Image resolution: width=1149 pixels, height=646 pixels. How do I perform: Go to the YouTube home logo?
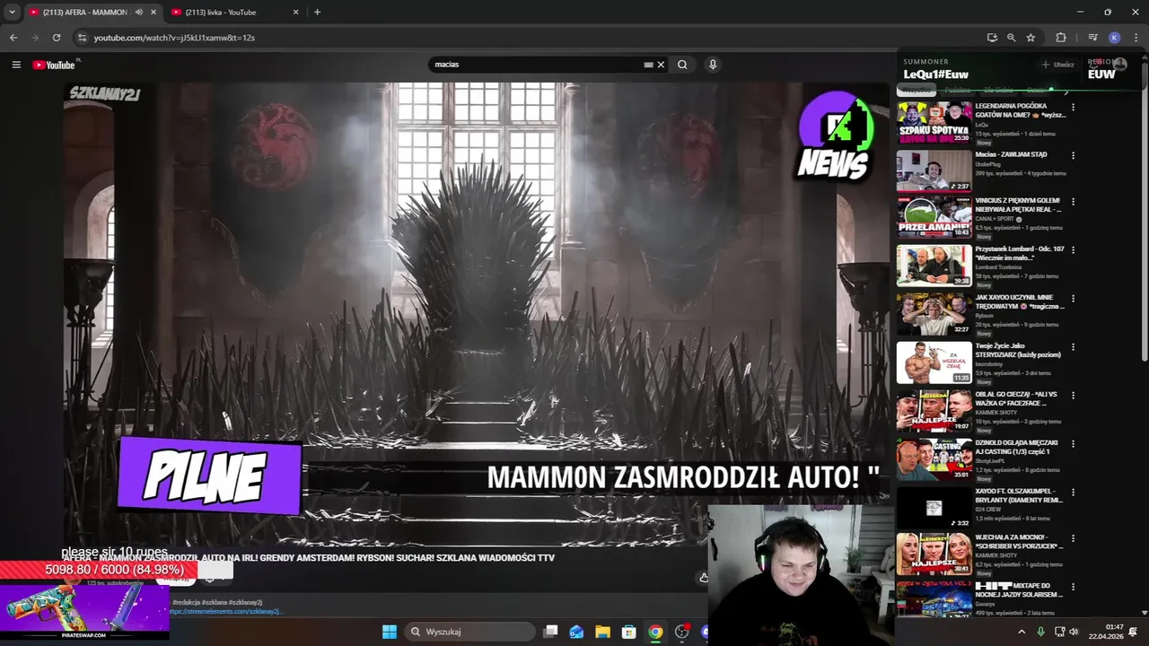[54, 65]
